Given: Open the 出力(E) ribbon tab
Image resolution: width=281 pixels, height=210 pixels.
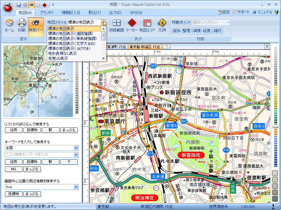Looking at the screenshot, I should pos(115,13).
